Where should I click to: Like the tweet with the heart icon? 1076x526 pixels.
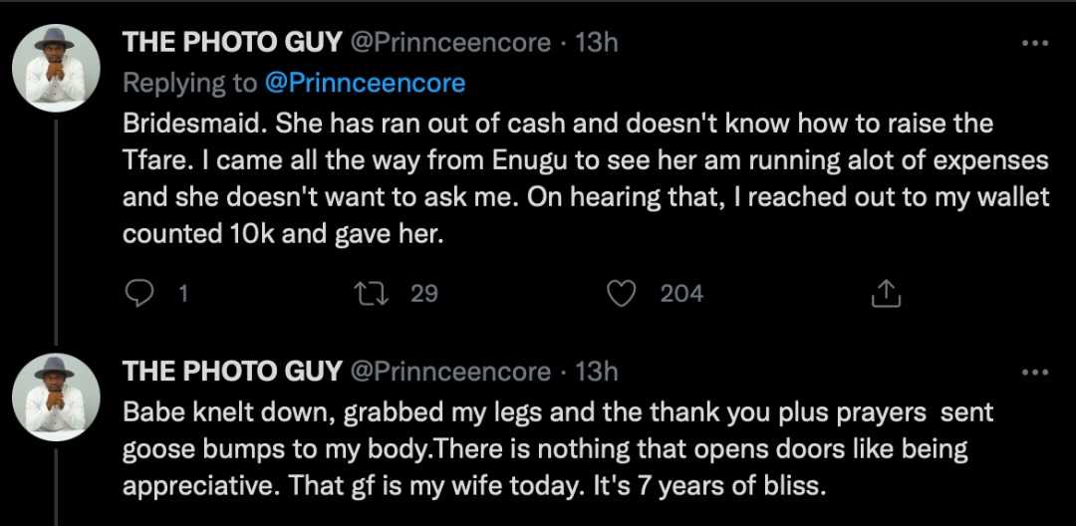pyautogui.click(x=623, y=293)
